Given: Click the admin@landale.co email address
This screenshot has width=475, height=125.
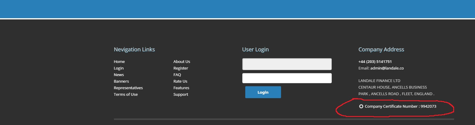Looking at the screenshot, I should pos(387,68).
